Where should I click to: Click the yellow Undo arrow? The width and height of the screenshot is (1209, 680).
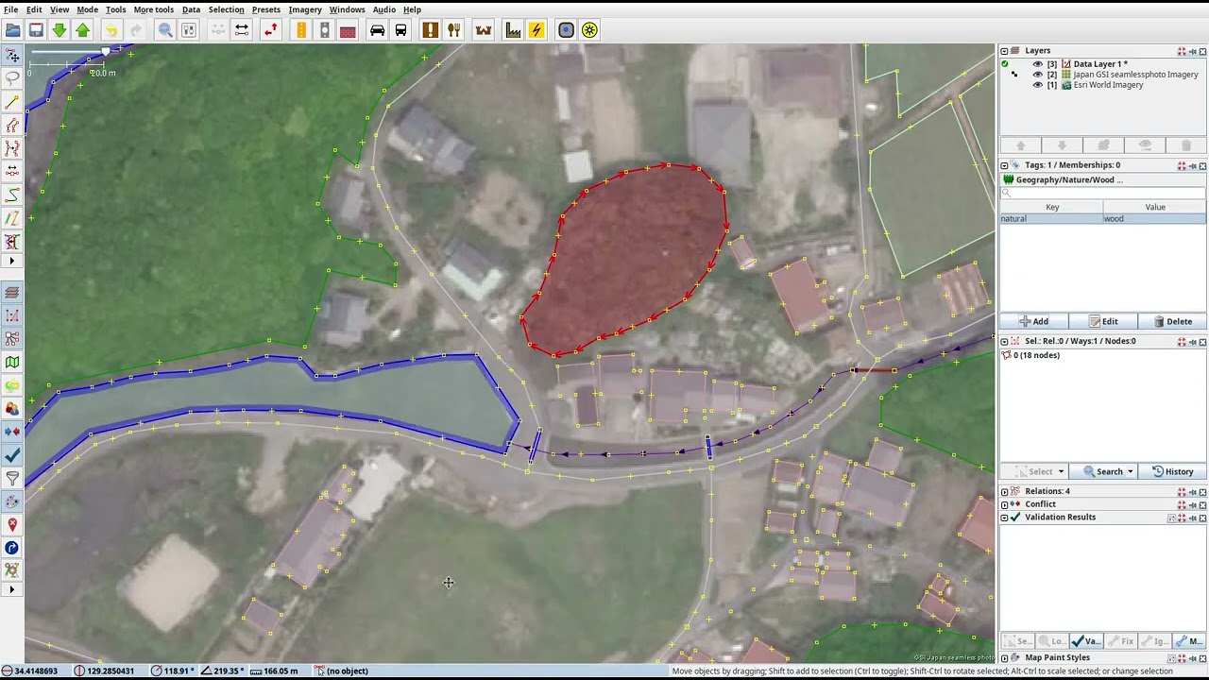(x=111, y=30)
